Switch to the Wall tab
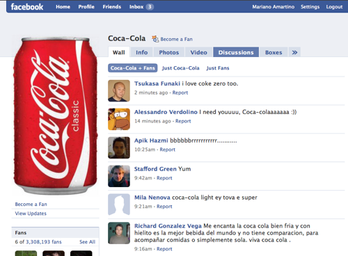Screen dimensions: 348x256 pyautogui.click(x=119, y=52)
